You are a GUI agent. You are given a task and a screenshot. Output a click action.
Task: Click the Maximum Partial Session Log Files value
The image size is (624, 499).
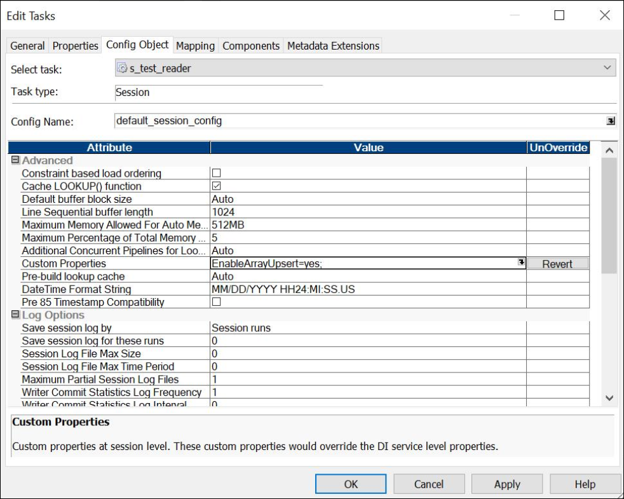[x=368, y=379]
